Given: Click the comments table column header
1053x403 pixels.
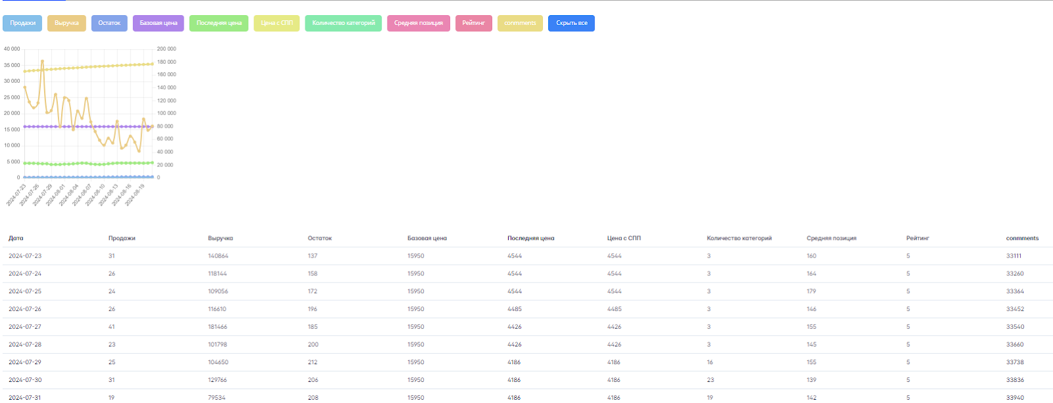Looking at the screenshot, I should (x=1022, y=238).
